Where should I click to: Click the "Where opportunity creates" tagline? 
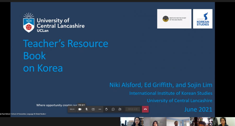[x=57, y=105]
